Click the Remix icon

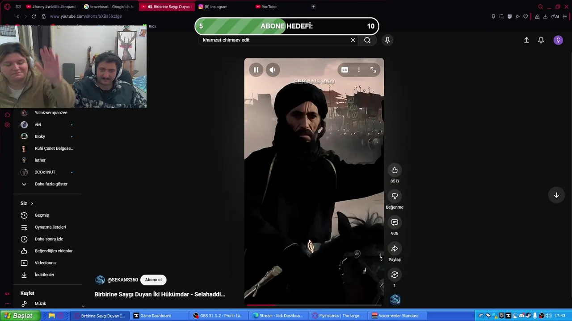pyautogui.click(x=395, y=275)
